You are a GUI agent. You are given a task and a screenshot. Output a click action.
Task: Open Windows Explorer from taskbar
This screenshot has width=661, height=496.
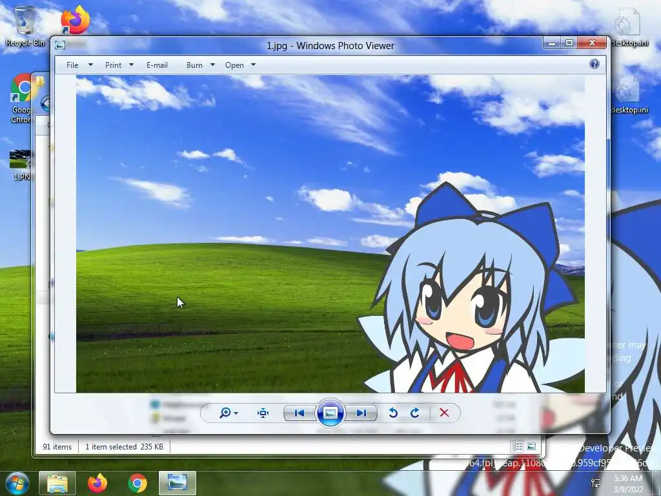point(57,483)
